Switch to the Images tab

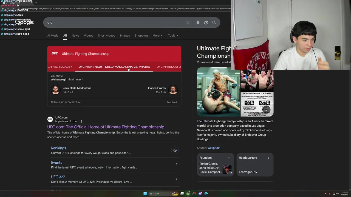coord(125,36)
